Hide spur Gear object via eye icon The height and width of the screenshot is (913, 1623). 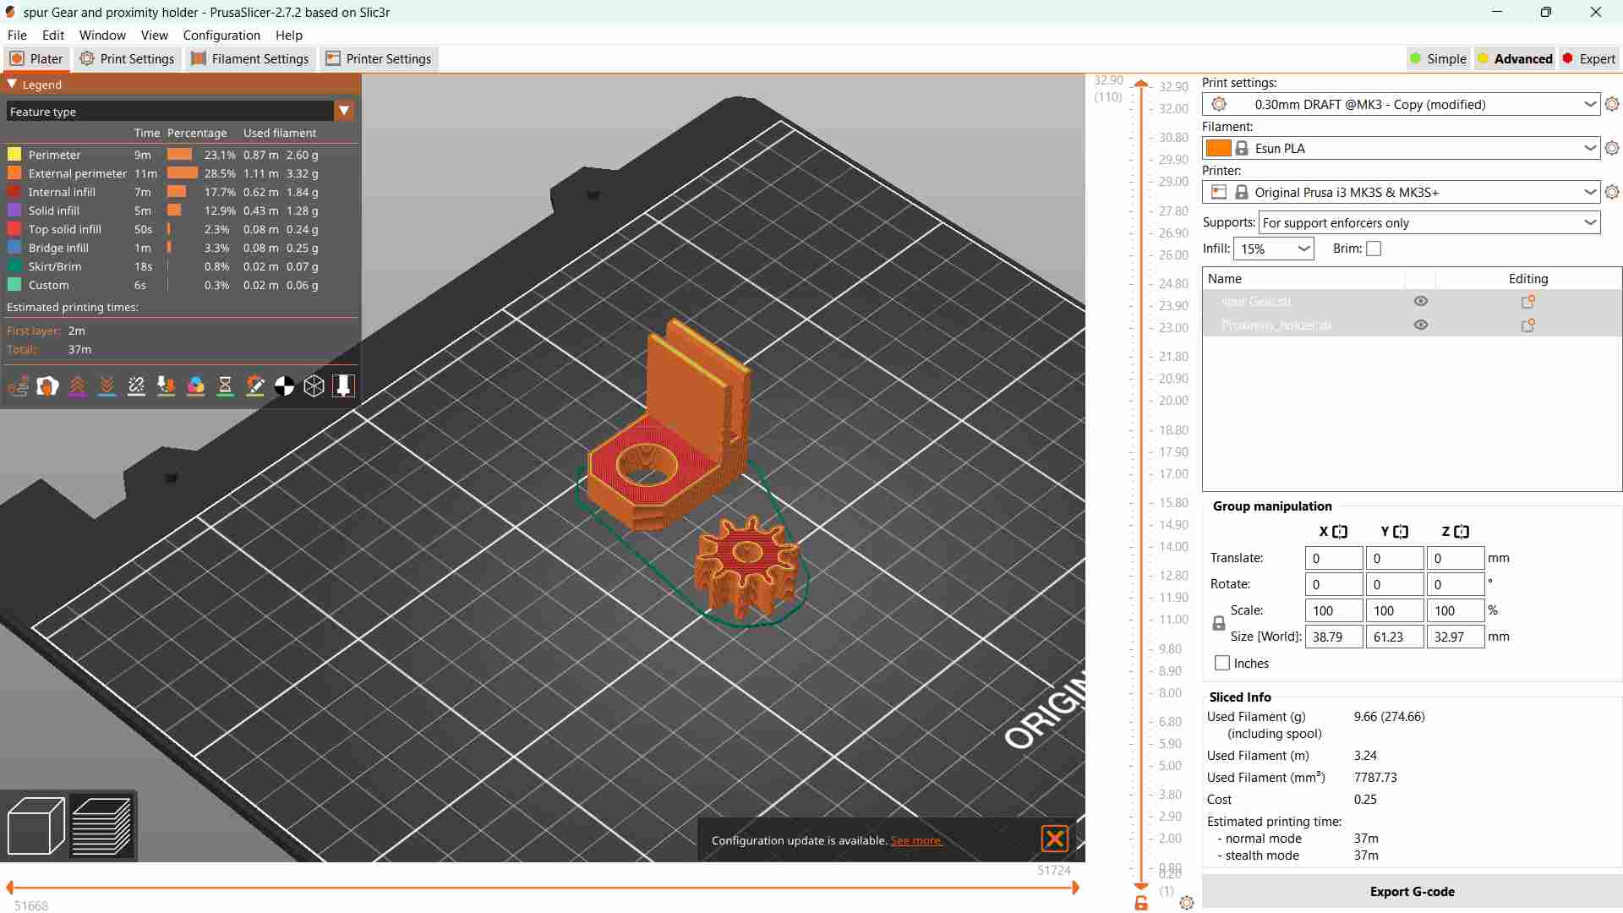click(x=1421, y=302)
